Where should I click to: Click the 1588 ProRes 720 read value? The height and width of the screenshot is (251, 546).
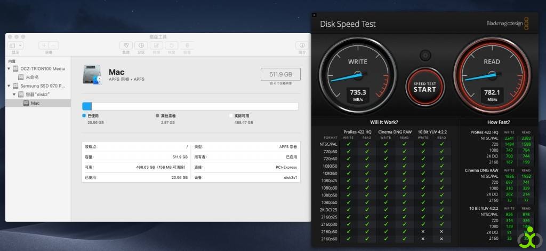coord(526,144)
